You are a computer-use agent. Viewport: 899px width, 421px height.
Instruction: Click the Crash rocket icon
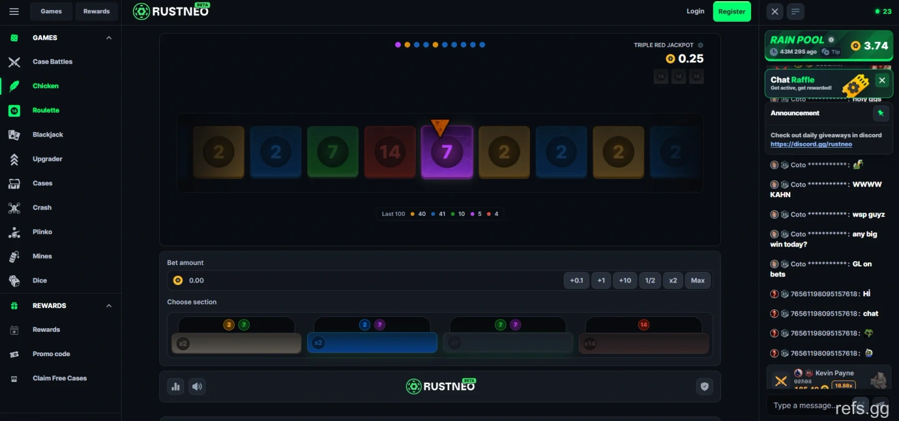14,208
